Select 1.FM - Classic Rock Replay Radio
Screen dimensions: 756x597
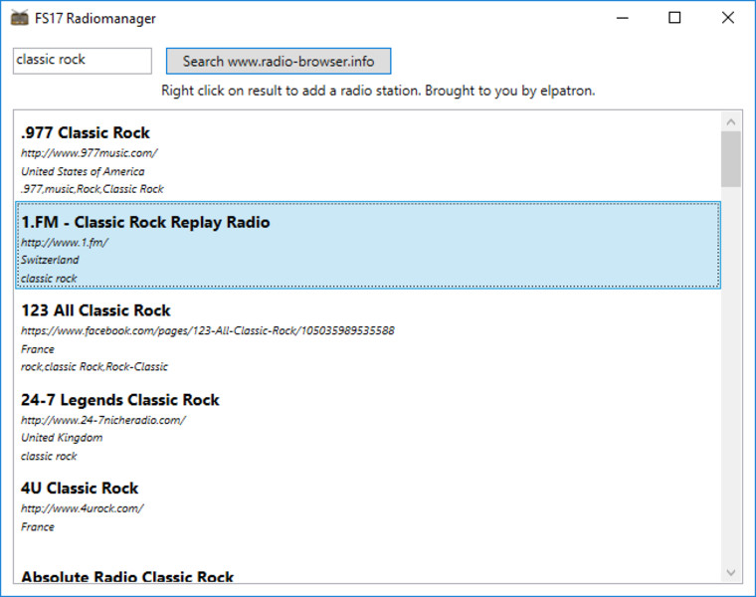click(x=145, y=223)
